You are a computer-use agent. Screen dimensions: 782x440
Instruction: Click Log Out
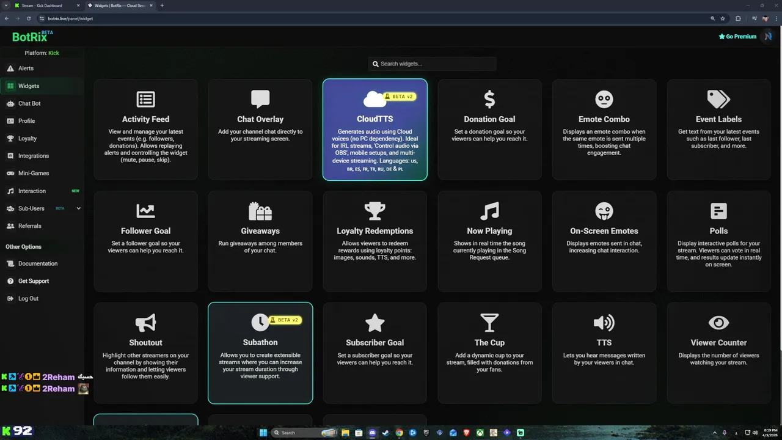(28, 298)
